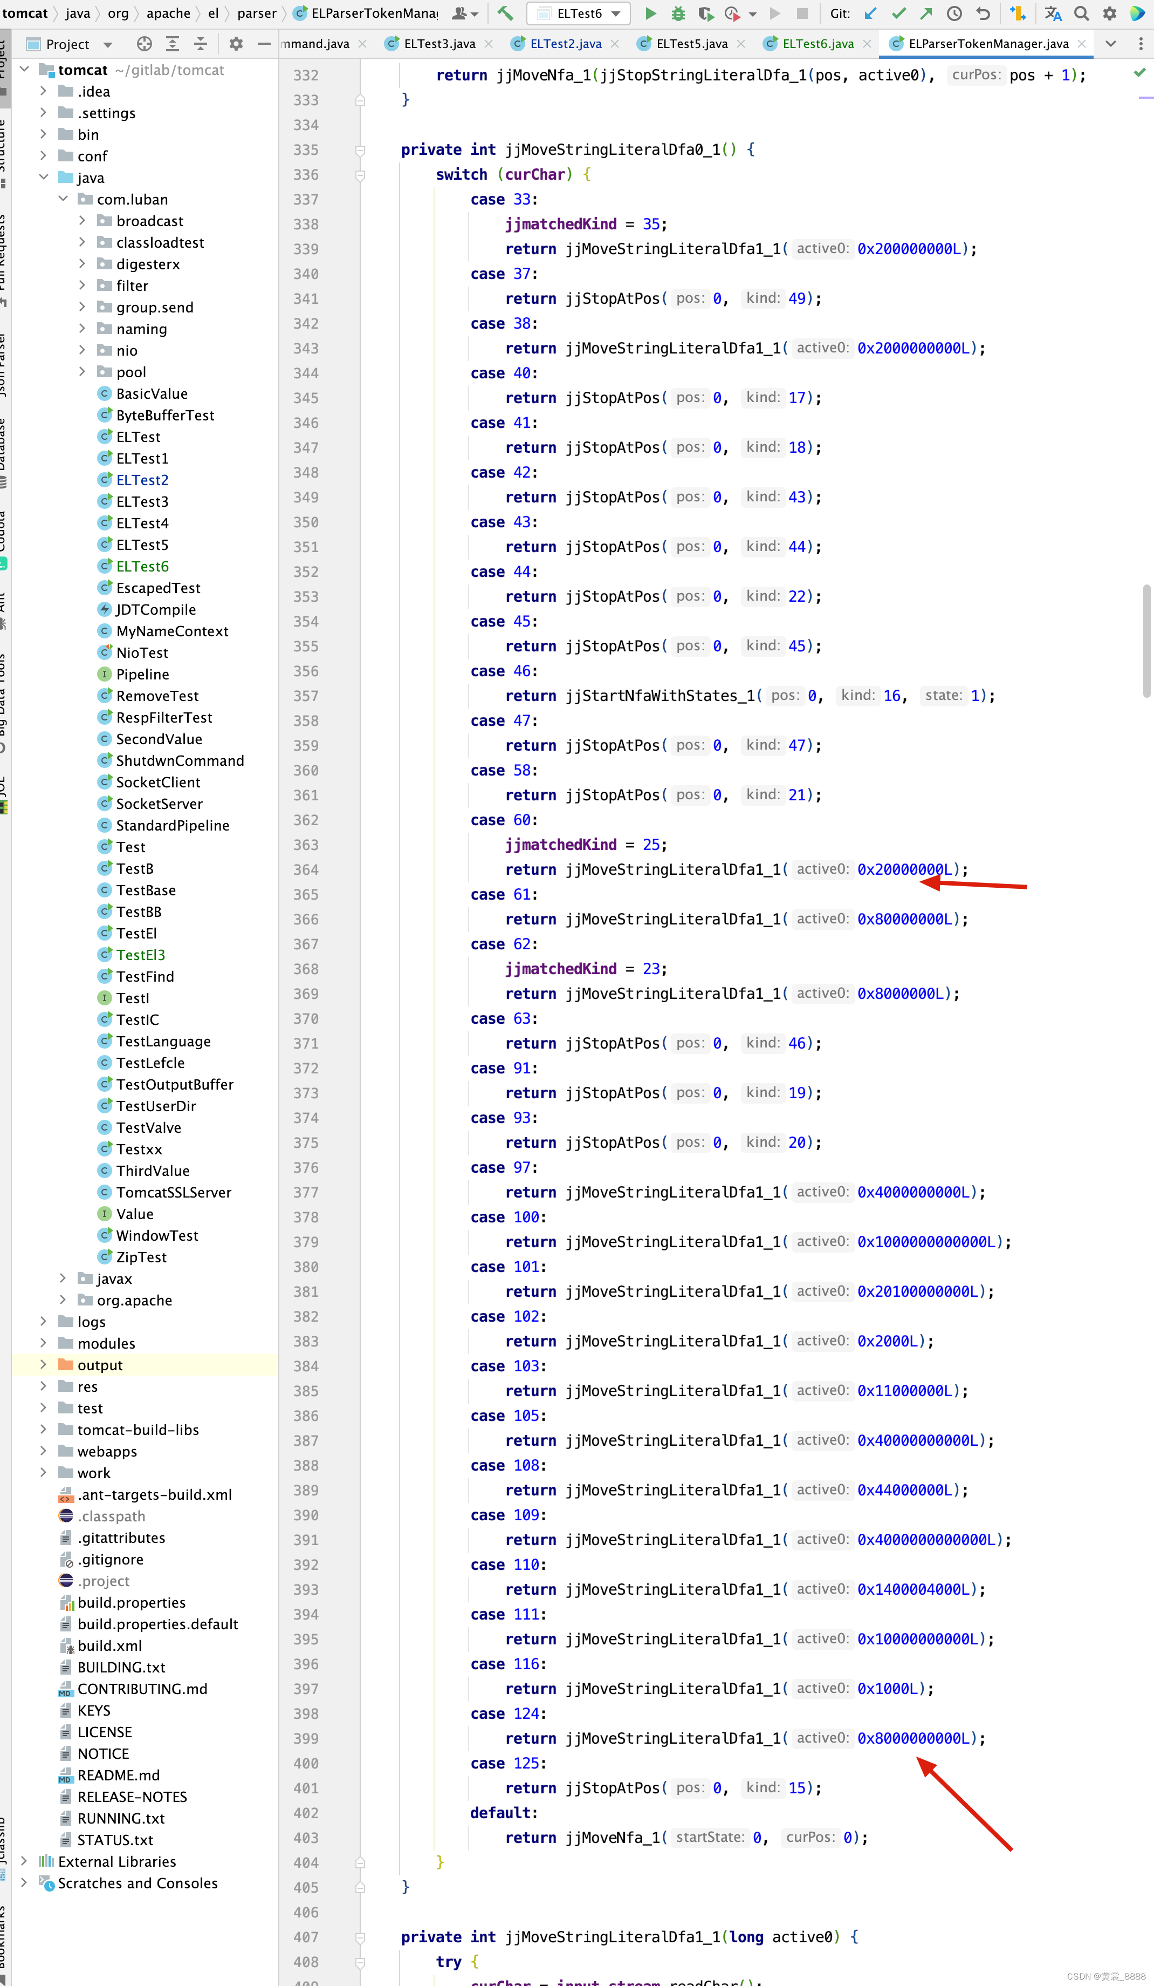
Task: Select ELTest6 class in project tree
Action: [x=142, y=566]
